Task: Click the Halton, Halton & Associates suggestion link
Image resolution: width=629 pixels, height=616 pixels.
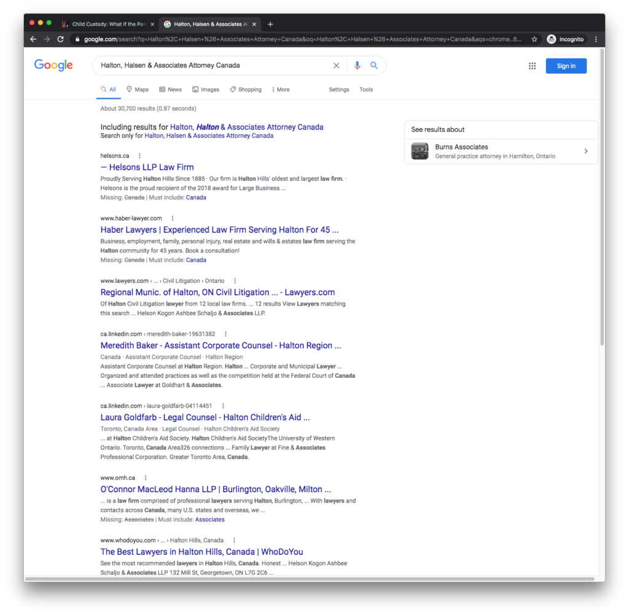Action: tap(247, 127)
